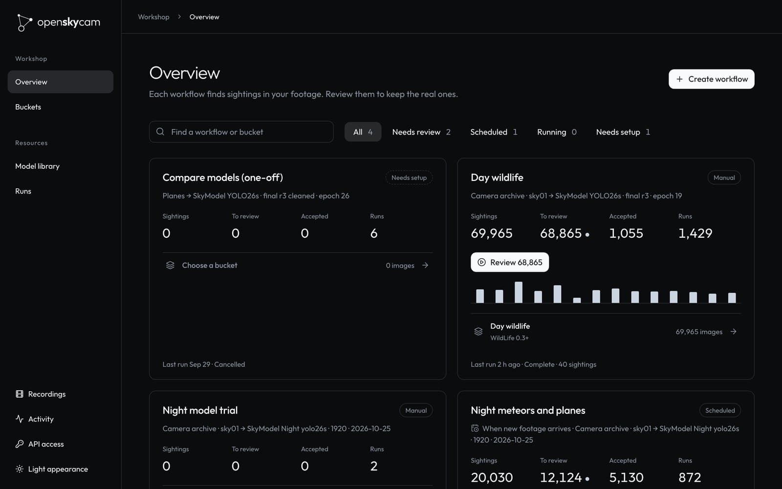The image size is (782, 489).
Task: Open API access via the key icon
Action: (x=20, y=444)
